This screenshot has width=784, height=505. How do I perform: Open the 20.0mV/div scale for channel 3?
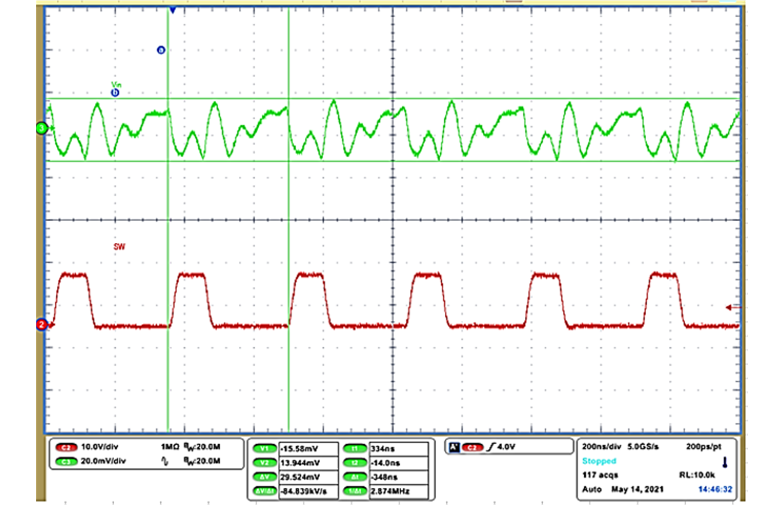point(103,461)
